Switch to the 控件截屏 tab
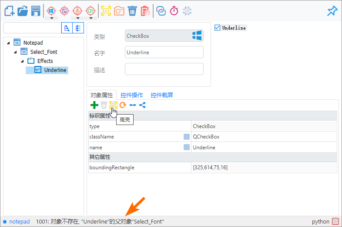The height and width of the screenshot is (227, 342). pyautogui.click(x=162, y=95)
